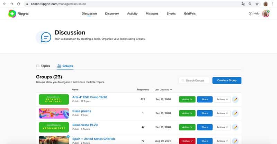Viewport: 277px width, 144px height.
Task: Open the Activity nav tab
Action: click(x=132, y=14)
